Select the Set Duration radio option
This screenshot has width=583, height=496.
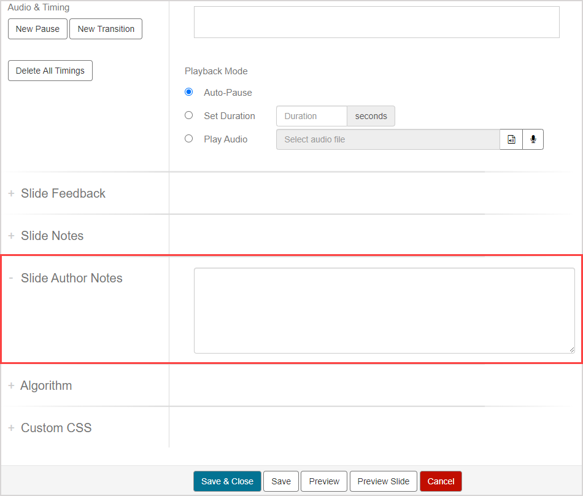pos(189,115)
